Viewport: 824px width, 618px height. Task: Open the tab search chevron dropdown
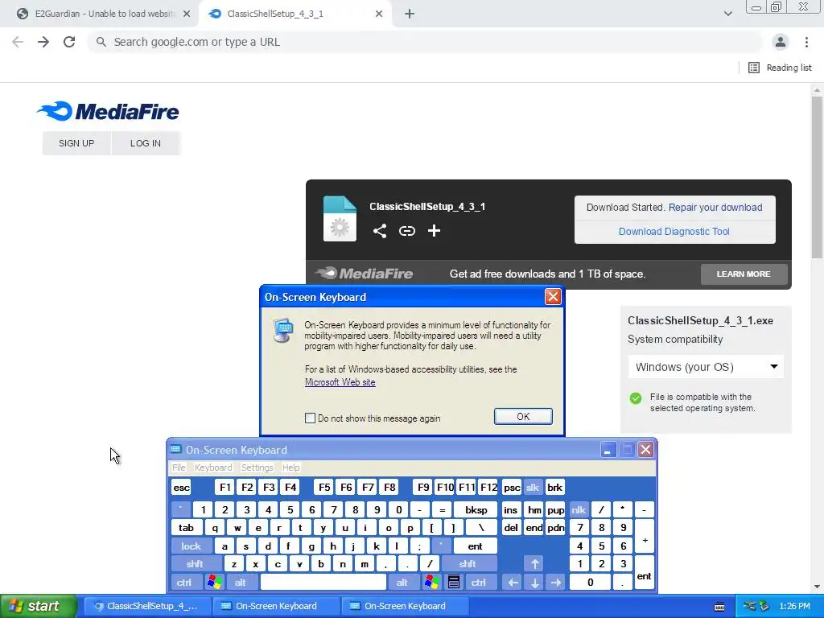click(x=727, y=14)
